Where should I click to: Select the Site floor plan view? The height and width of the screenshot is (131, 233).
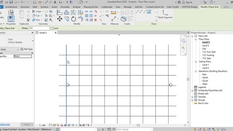point(204,49)
